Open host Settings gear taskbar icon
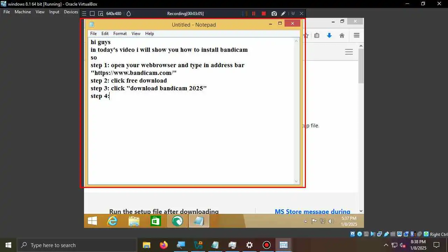The image size is (448, 252). (250, 245)
